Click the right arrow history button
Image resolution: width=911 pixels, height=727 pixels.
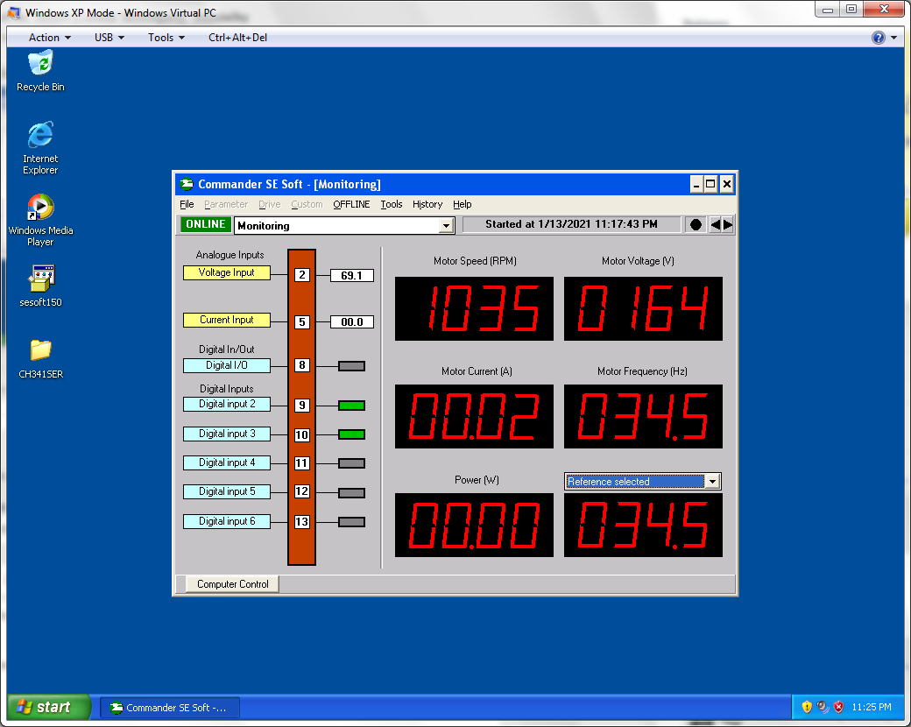tap(728, 225)
